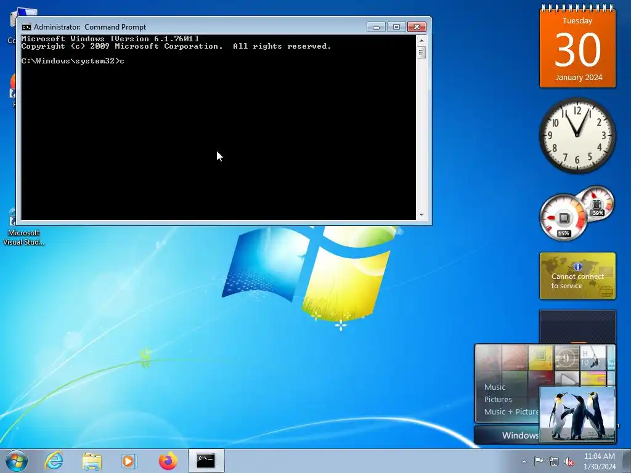Launch Windows Media Player from the taskbar

coord(129,461)
